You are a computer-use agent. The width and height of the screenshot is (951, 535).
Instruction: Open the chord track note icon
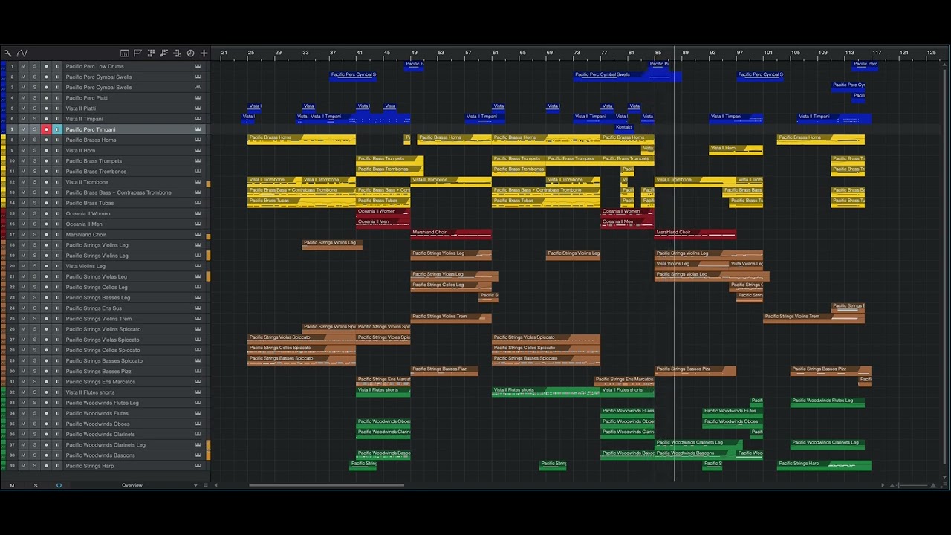[x=164, y=53]
